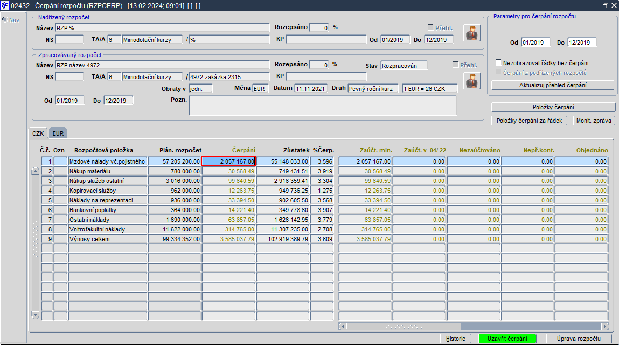Toggle Čerpání z podřízených rozpočtů checkbox
The width and height of the screenshot is (619, 345).
[x=498, y=72]
